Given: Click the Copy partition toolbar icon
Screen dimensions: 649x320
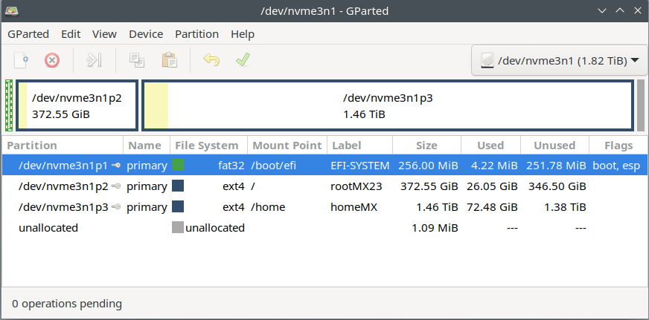Looking at the screenshot, I should coord(137,60).
